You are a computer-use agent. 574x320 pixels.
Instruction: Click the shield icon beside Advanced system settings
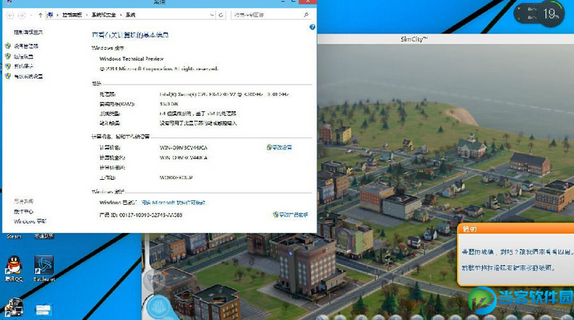8,76
